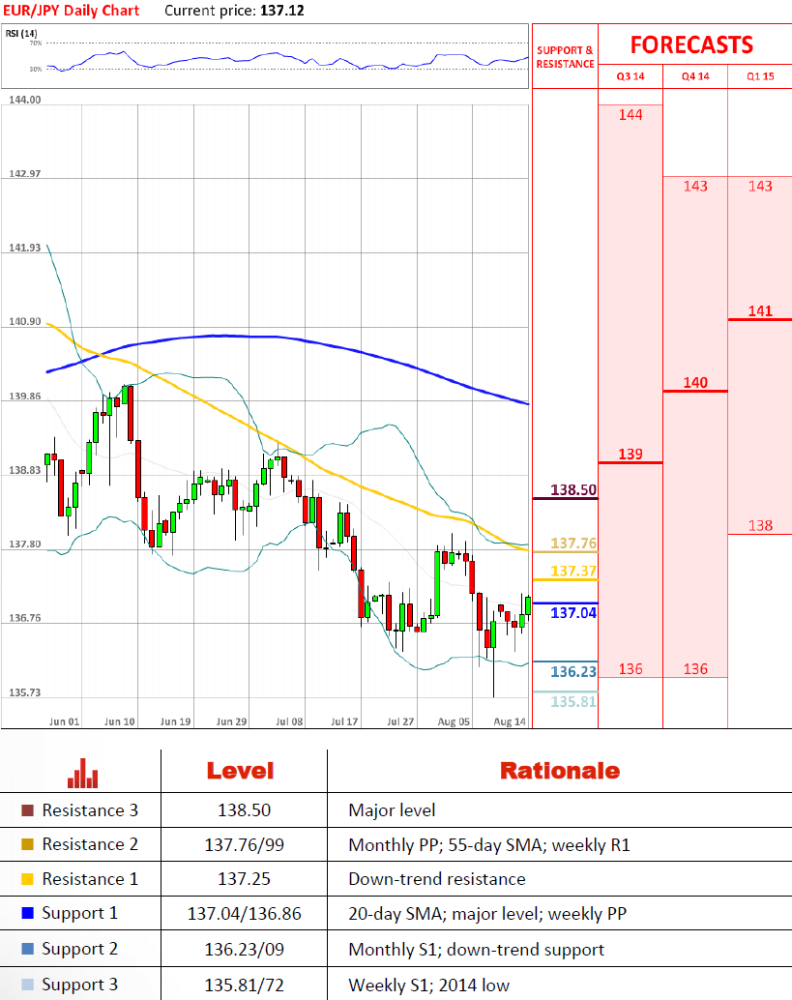Screen dimensions: 792x1000
Task: Select the Q1 15 forecast column header
Action: point(760,76)
